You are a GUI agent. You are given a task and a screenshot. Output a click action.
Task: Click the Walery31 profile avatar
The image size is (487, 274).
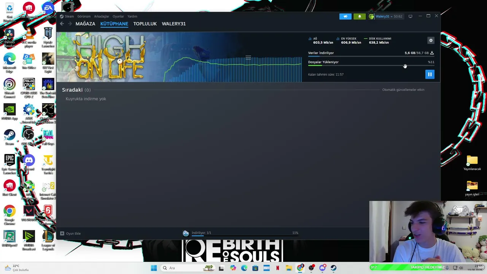[x=371, y=16]
